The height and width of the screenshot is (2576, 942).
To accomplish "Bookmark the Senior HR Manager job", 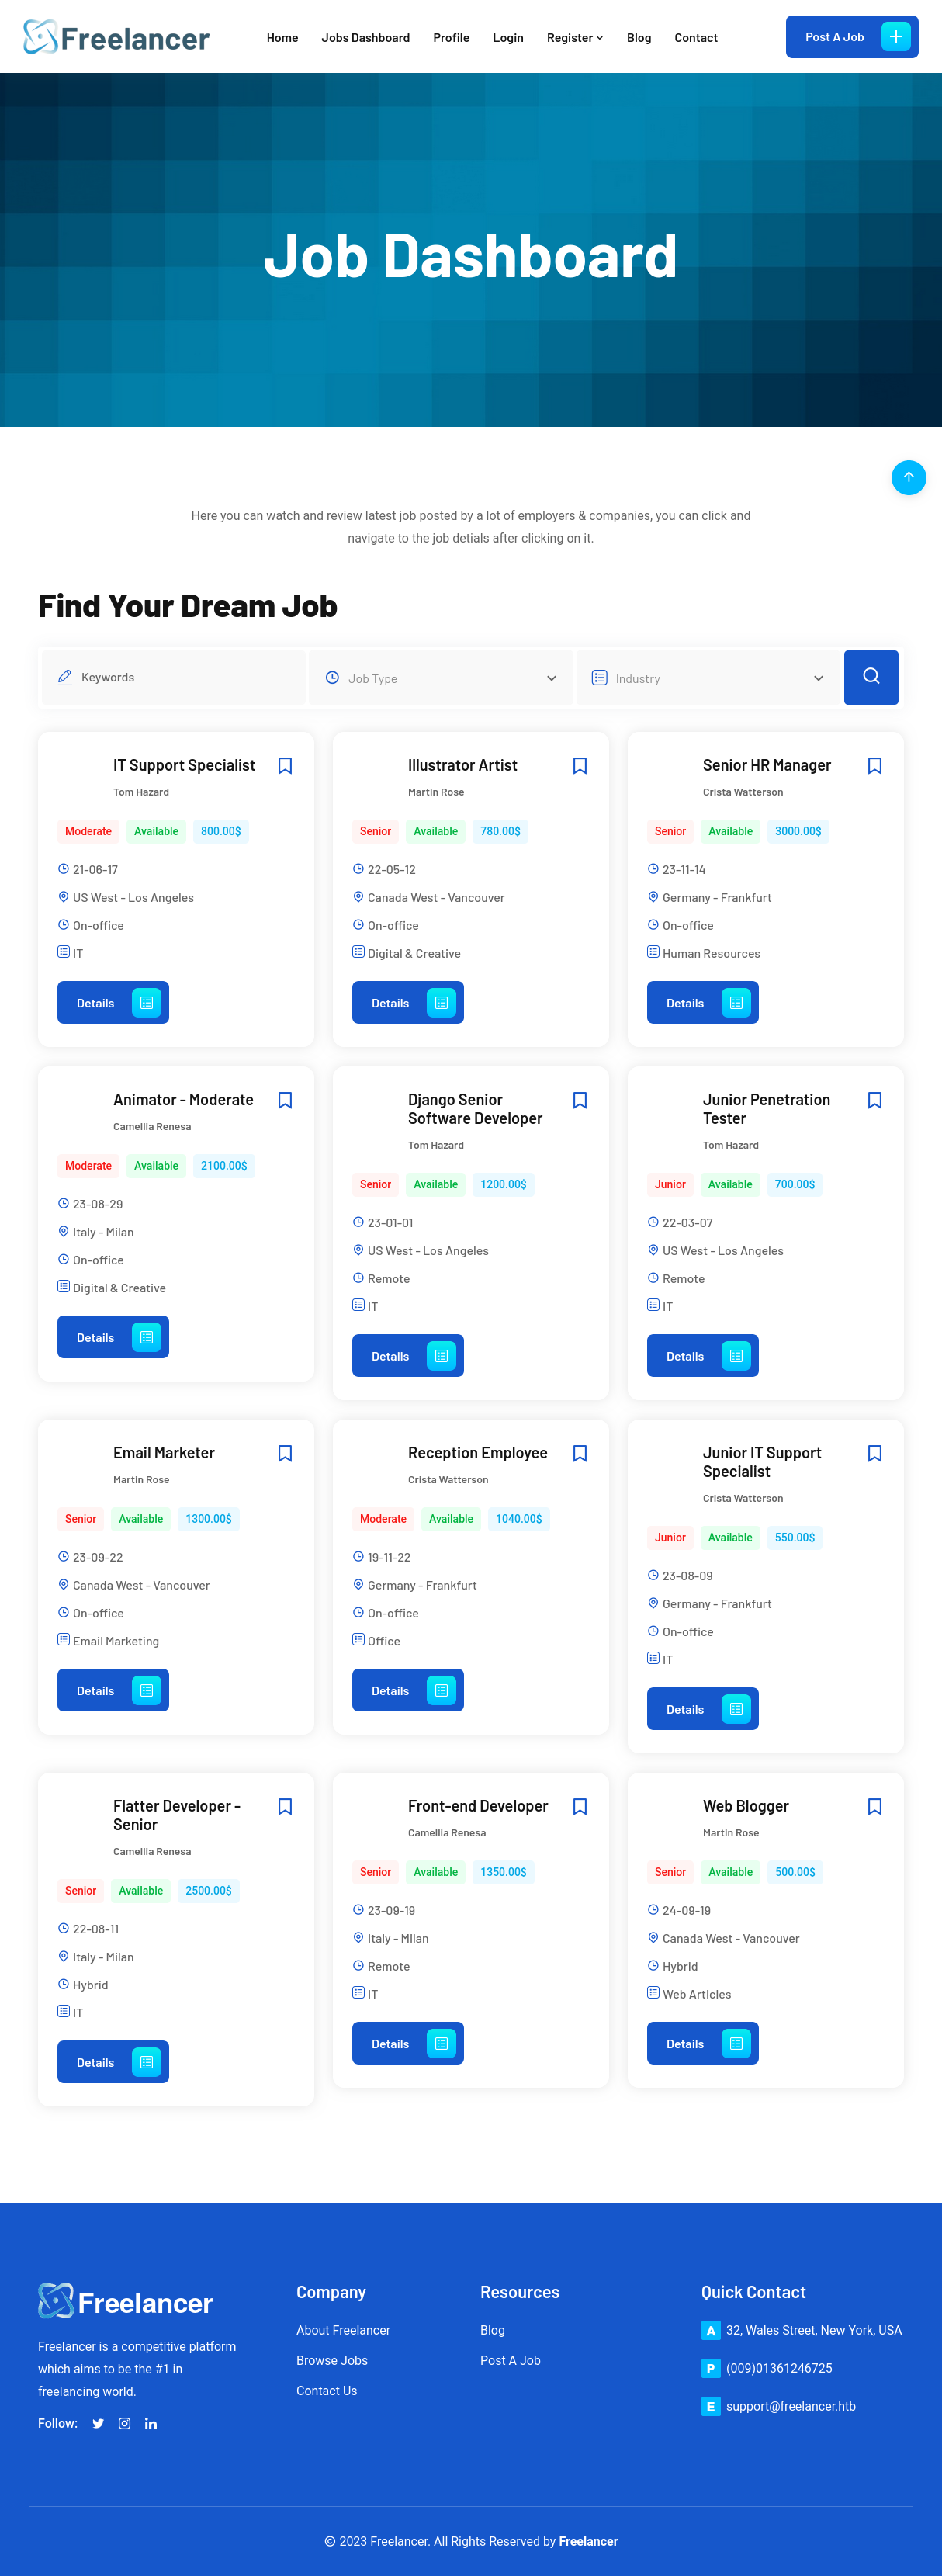I will [x=874, y=765].
